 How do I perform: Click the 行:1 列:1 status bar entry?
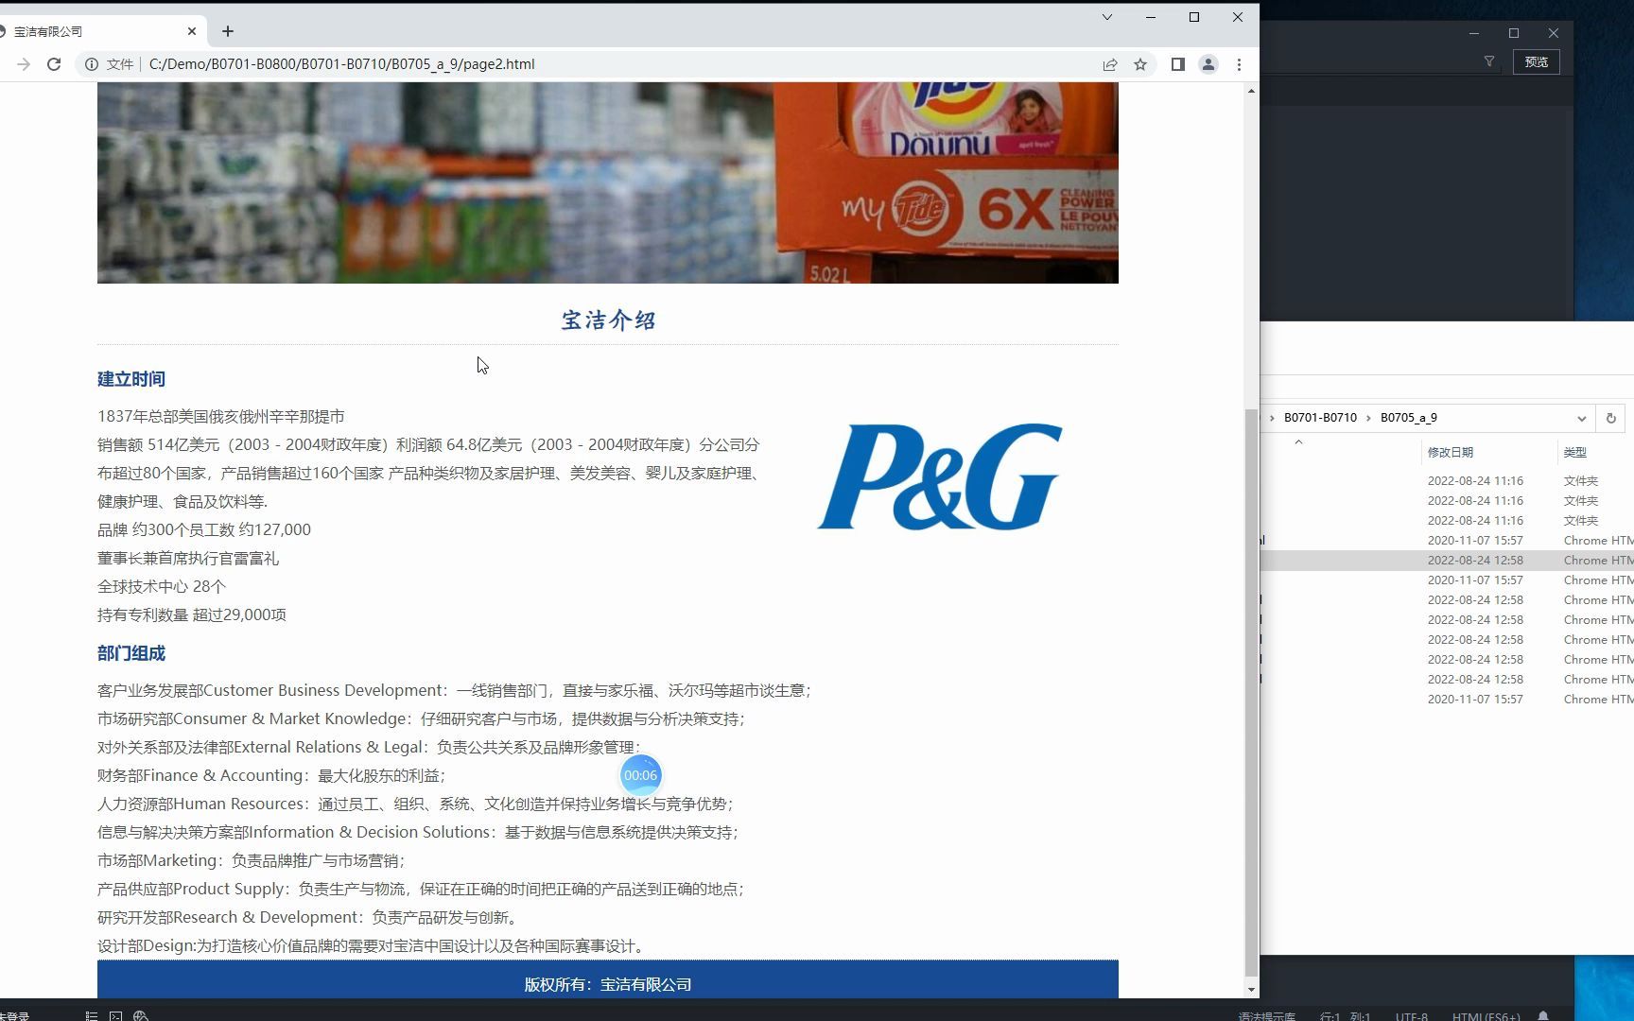click(1345, 1016)
